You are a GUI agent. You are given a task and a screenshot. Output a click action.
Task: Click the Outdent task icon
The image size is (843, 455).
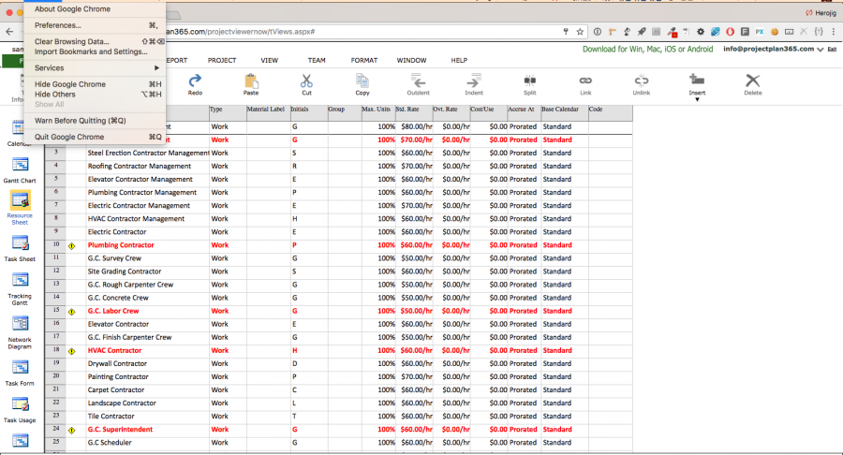[x=419, y=81]
